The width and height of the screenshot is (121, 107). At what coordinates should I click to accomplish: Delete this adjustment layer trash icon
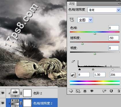(119, 91)
